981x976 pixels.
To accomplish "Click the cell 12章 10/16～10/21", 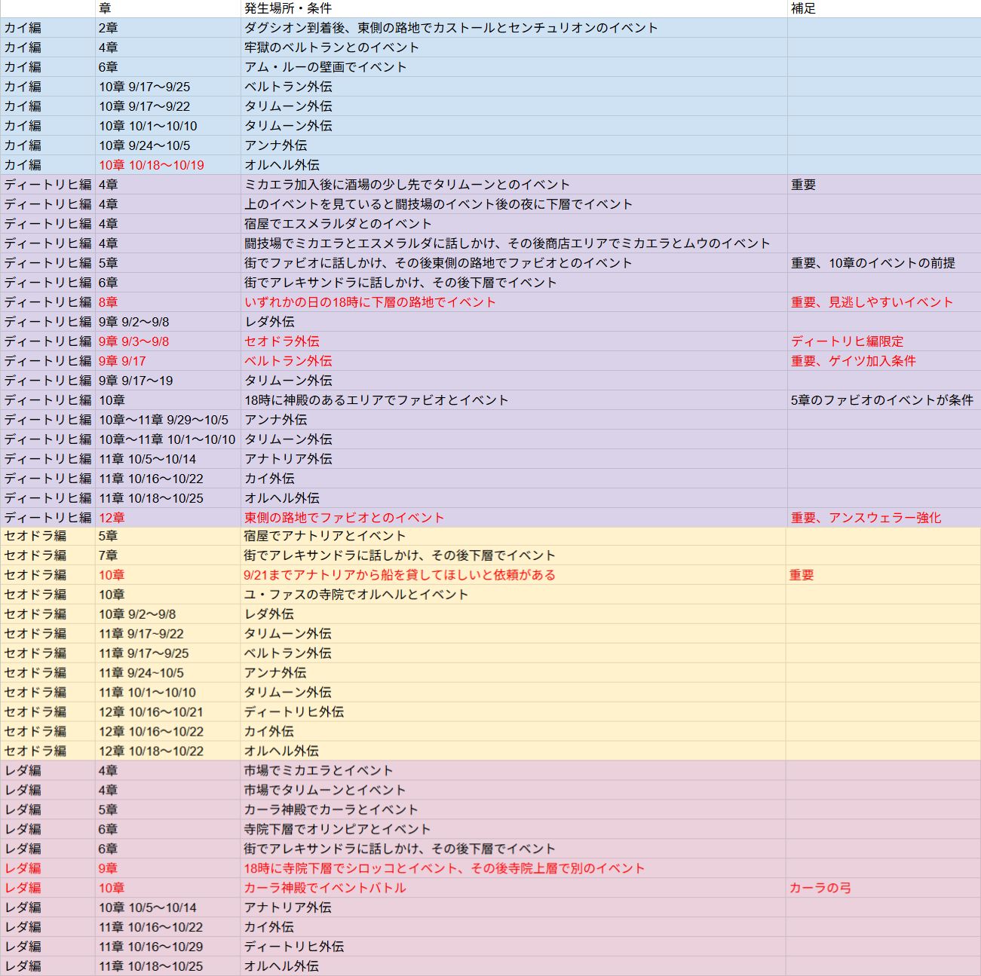I will click(167, 712).
